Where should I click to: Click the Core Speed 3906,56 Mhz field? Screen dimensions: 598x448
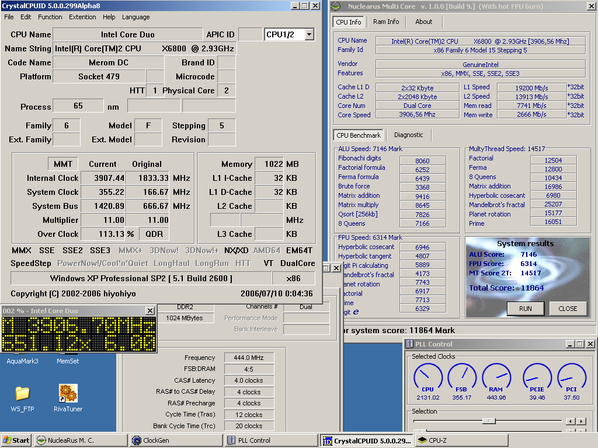(417, 114)
